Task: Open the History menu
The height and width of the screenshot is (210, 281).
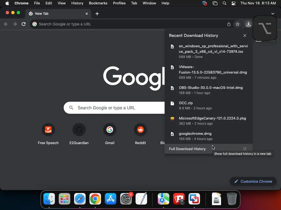Action: coord(77,3)
